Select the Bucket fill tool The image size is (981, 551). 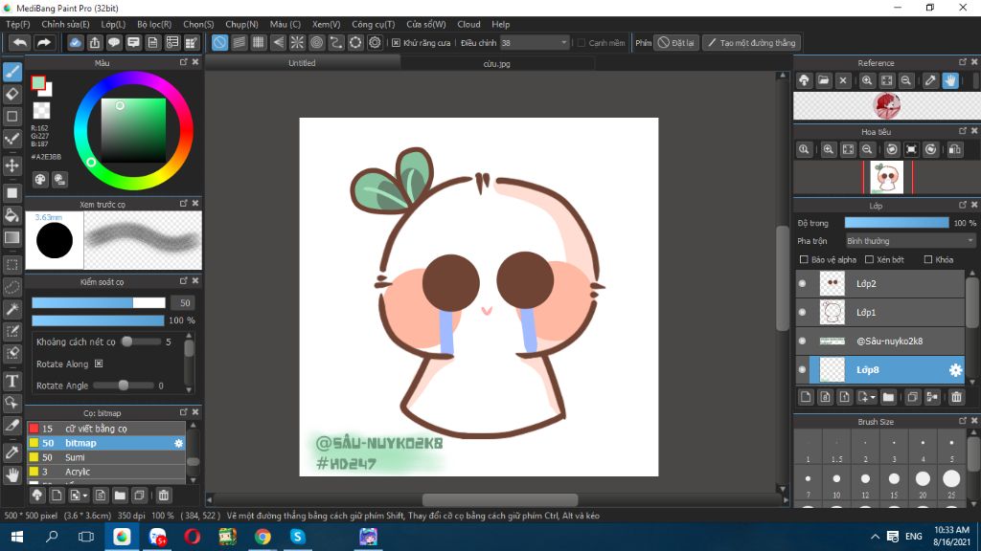[12, 215]
